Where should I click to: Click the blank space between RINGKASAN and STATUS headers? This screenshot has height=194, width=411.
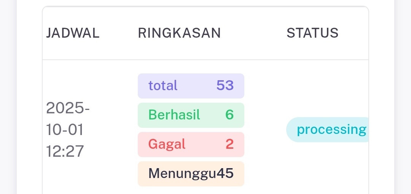(253, 33)
